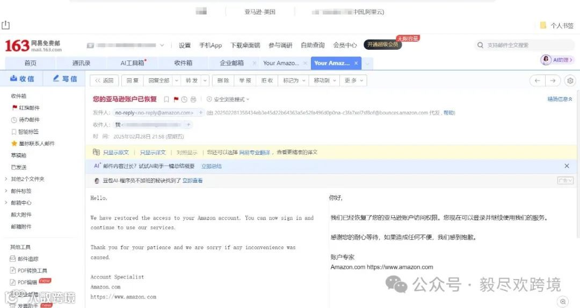Click the 163 网易免费邮 logo
The image size is (580, 308).
[33, 46]
